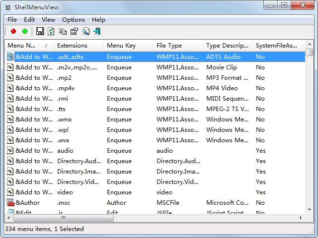Click the icon of the .rmi row
Viewport: 318px width, 238px height.
(10, 99)
